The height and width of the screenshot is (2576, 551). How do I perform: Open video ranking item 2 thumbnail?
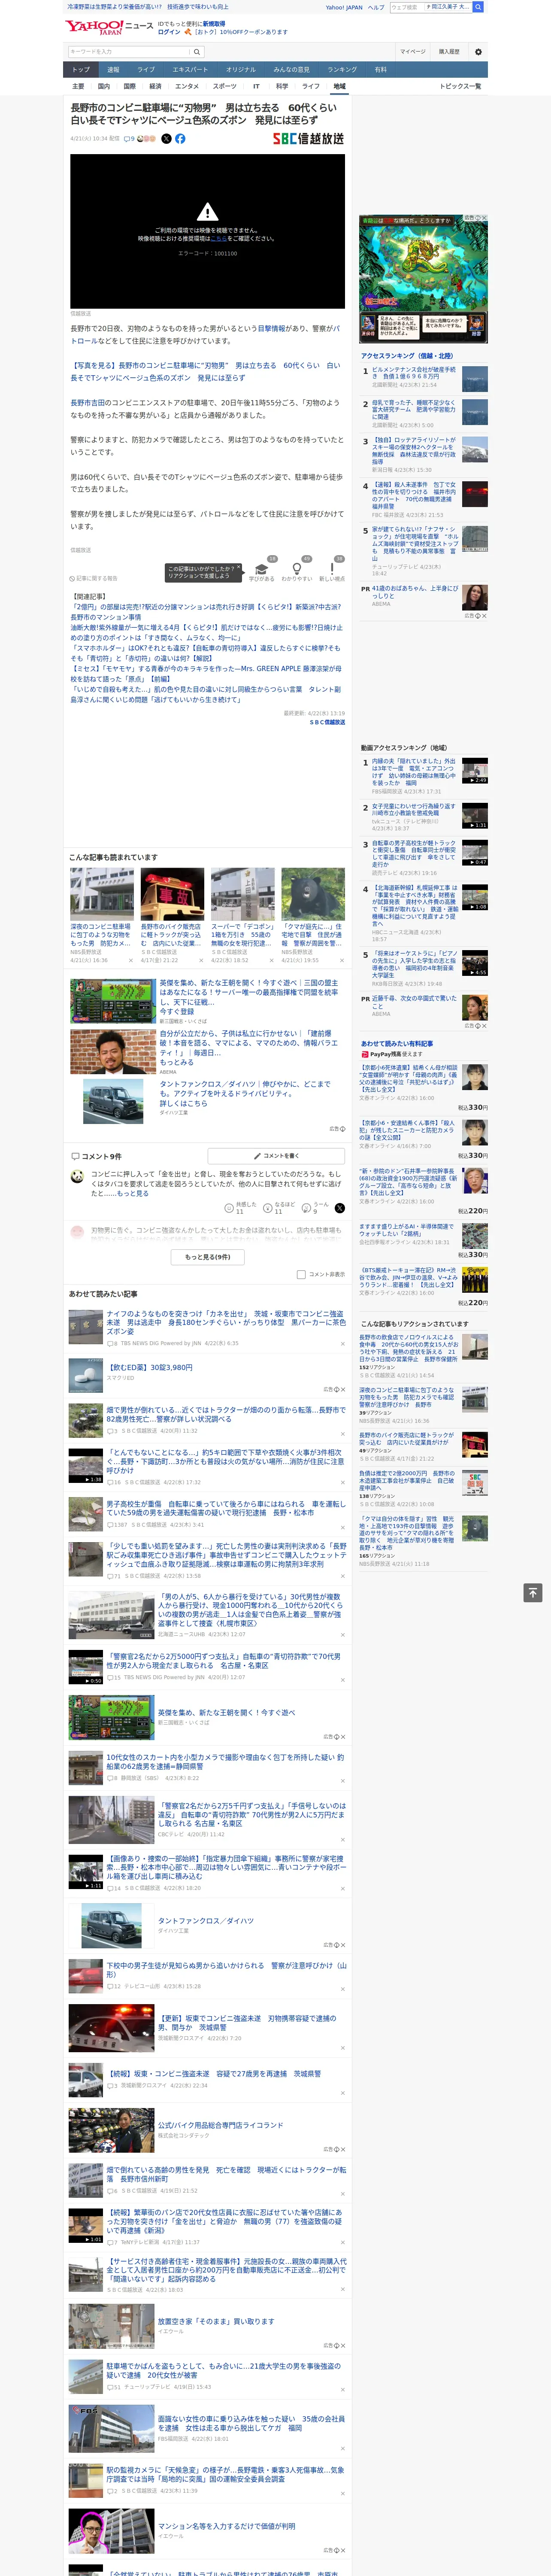[475, 816]
